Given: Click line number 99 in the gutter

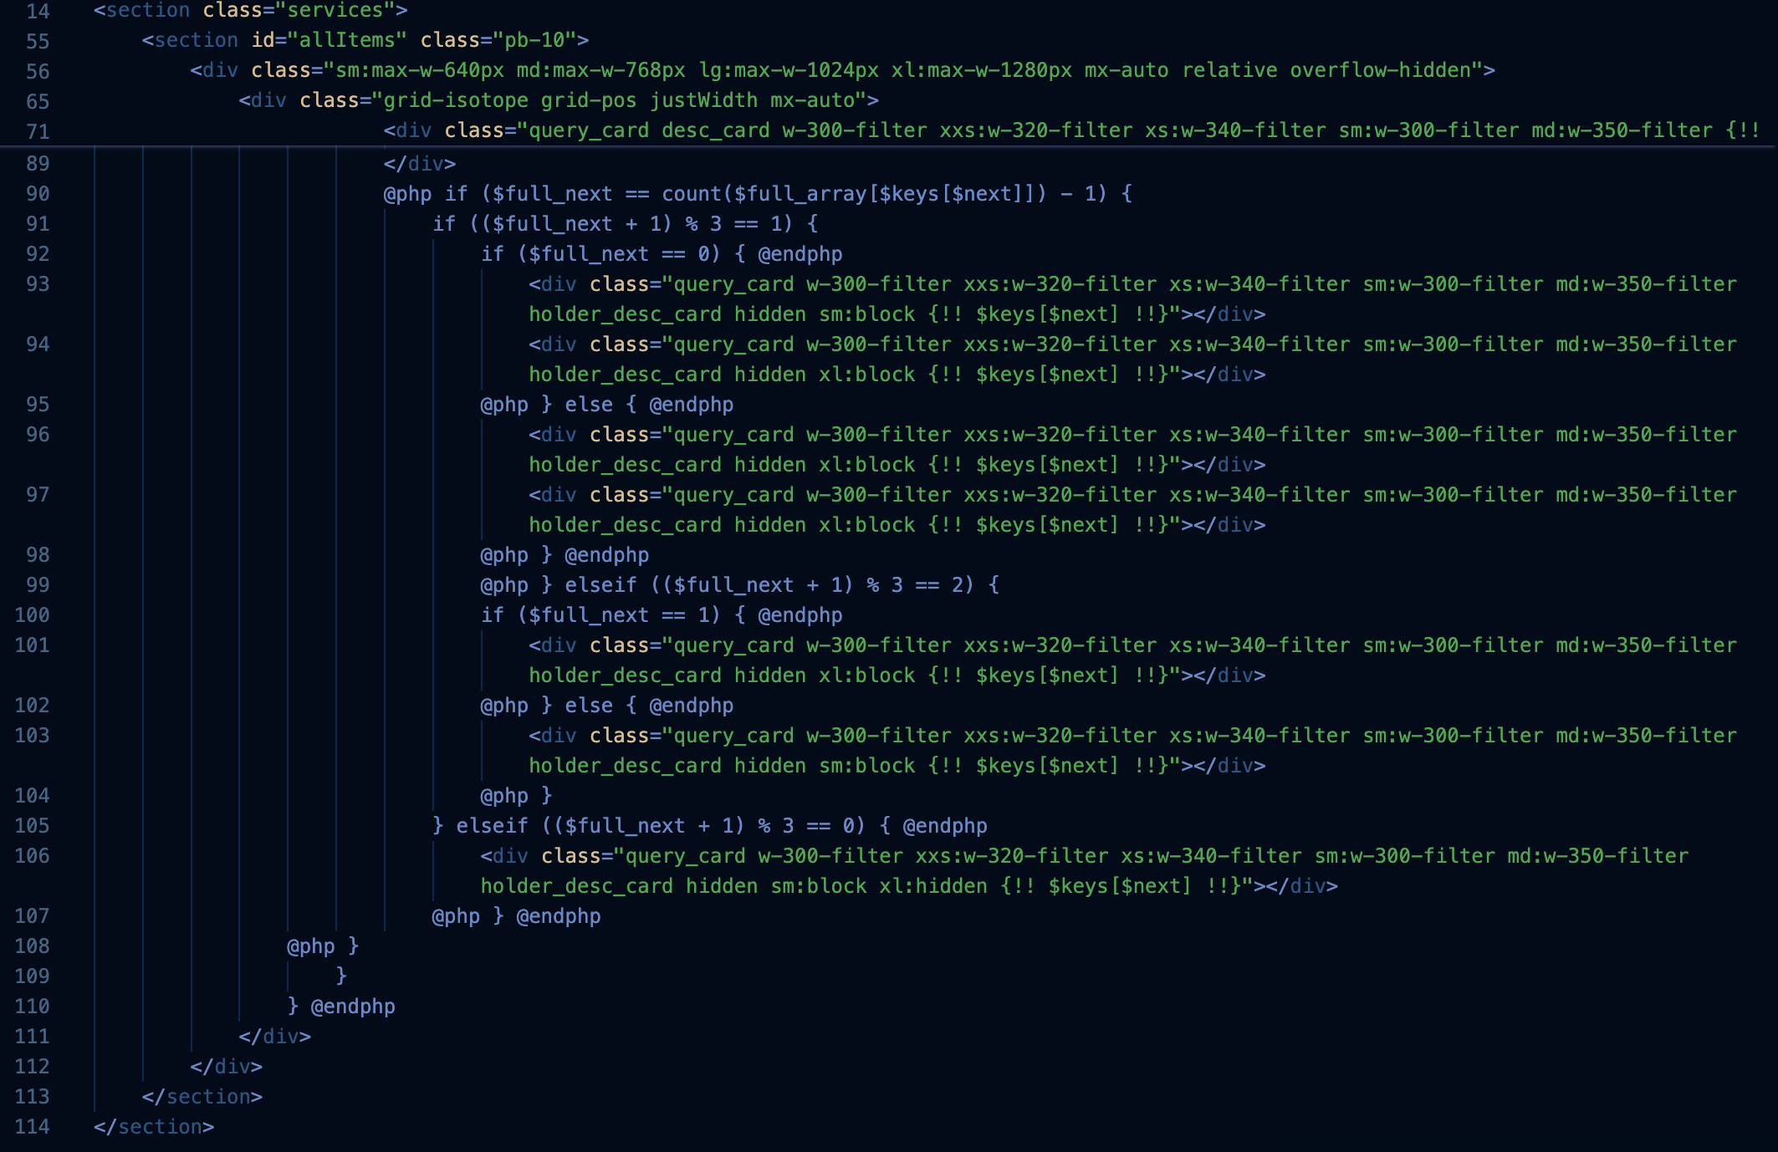Looking at the screenshot, I should tap(37, 585).
